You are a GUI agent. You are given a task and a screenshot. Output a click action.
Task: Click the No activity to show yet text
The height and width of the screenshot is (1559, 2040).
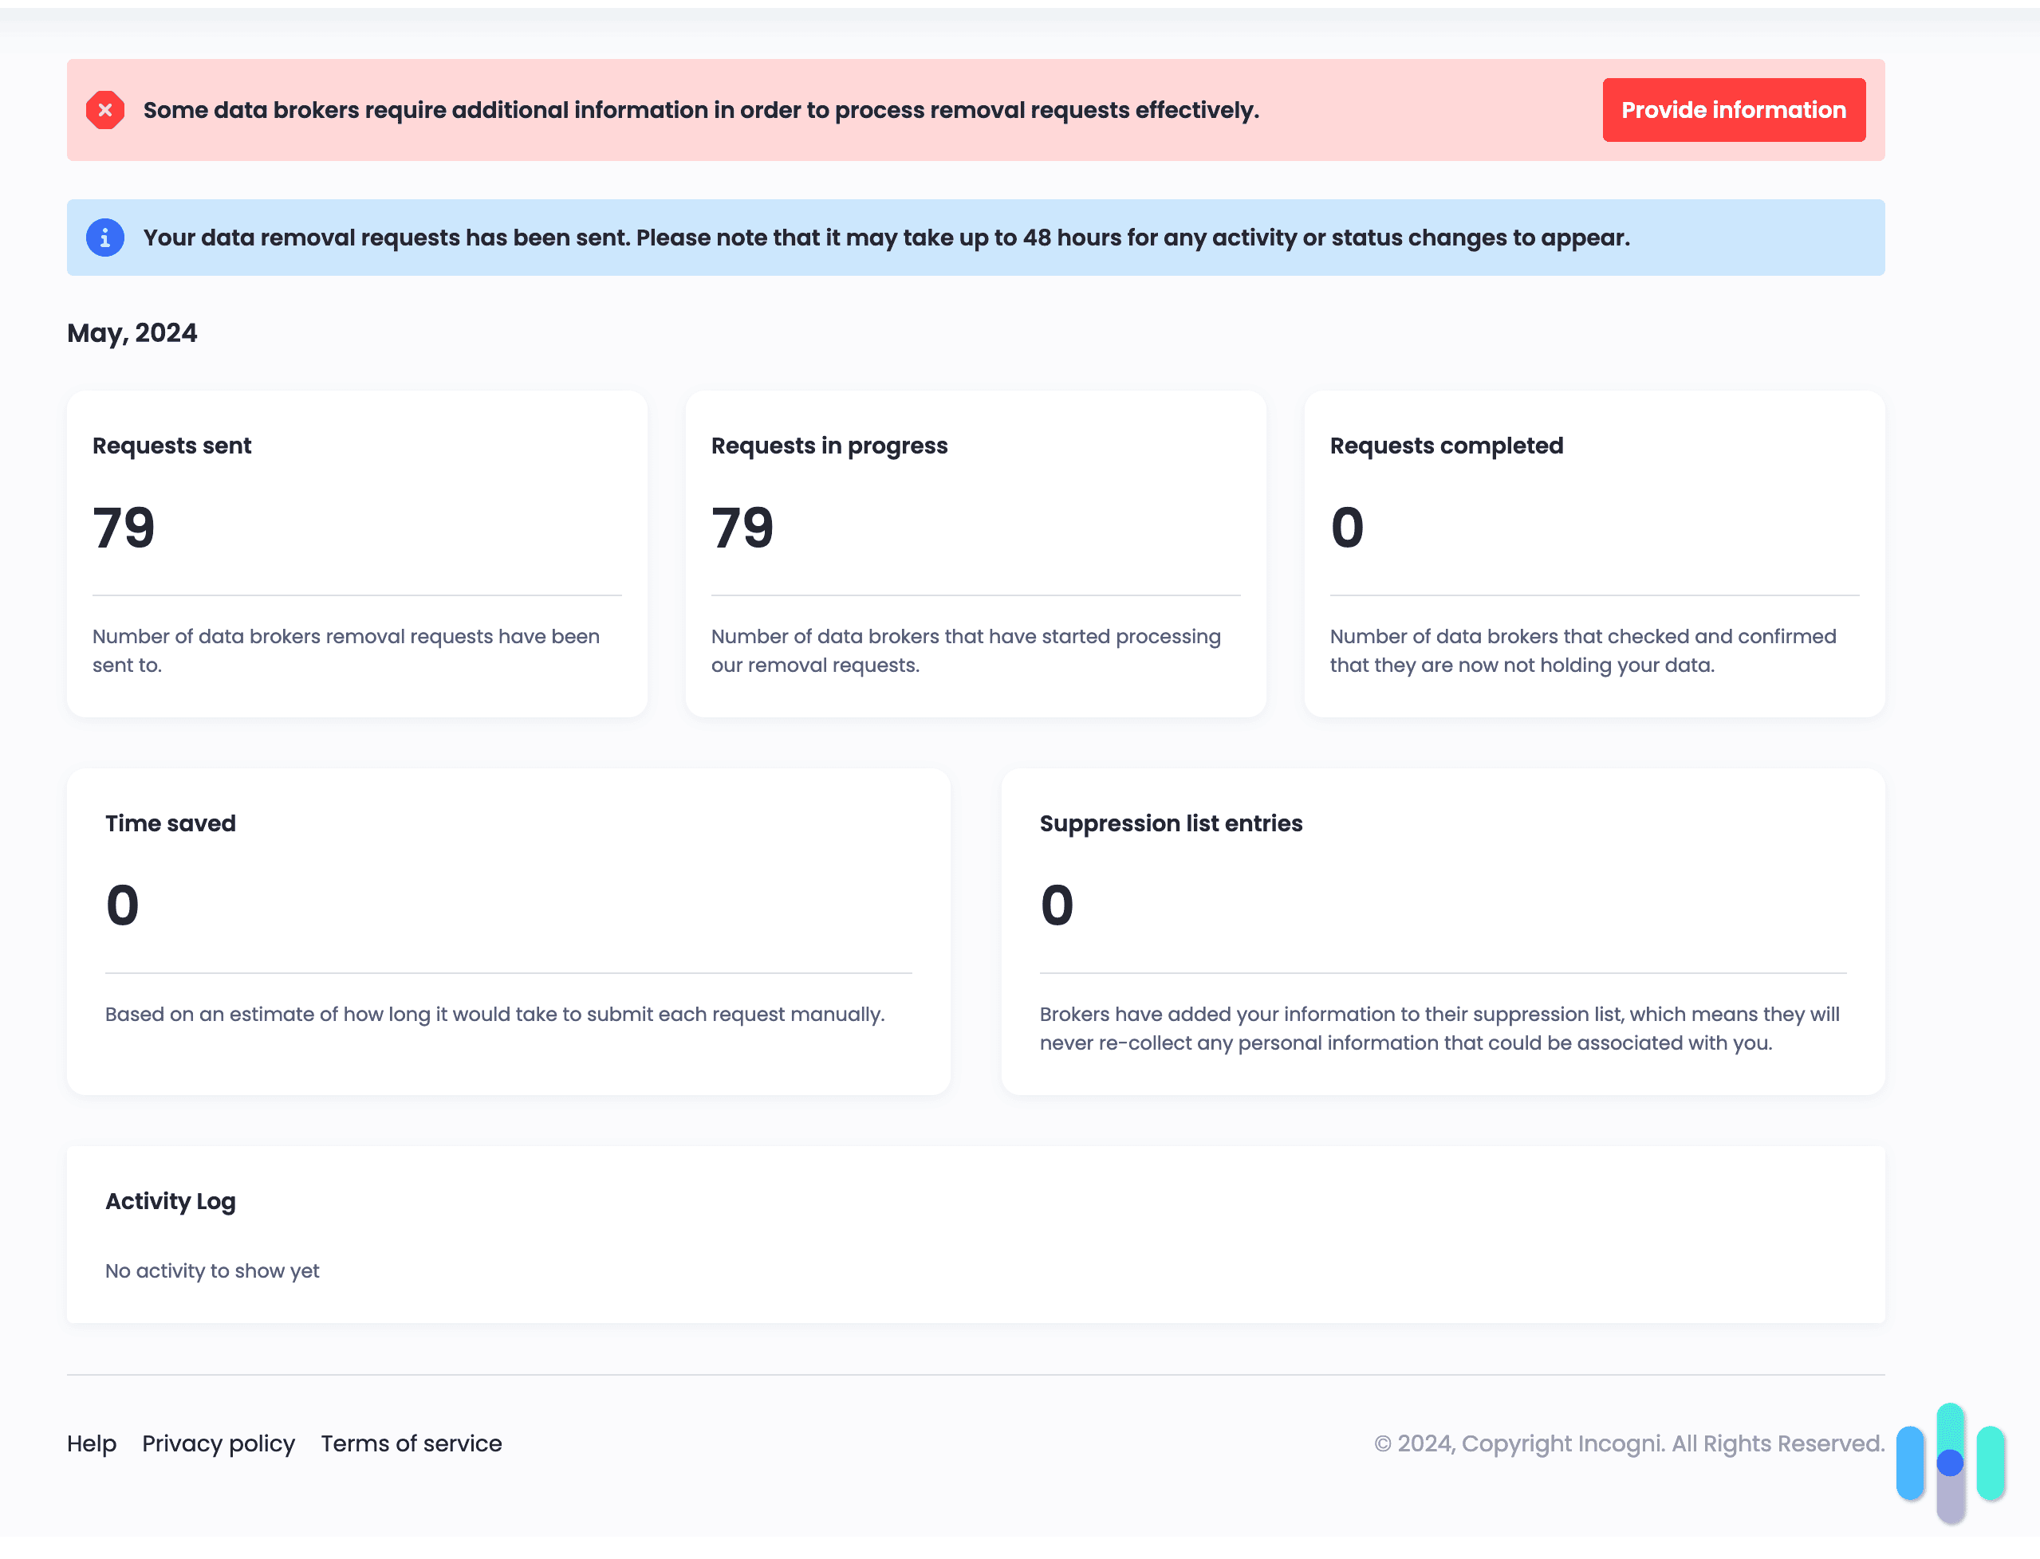coord(211,1270)
